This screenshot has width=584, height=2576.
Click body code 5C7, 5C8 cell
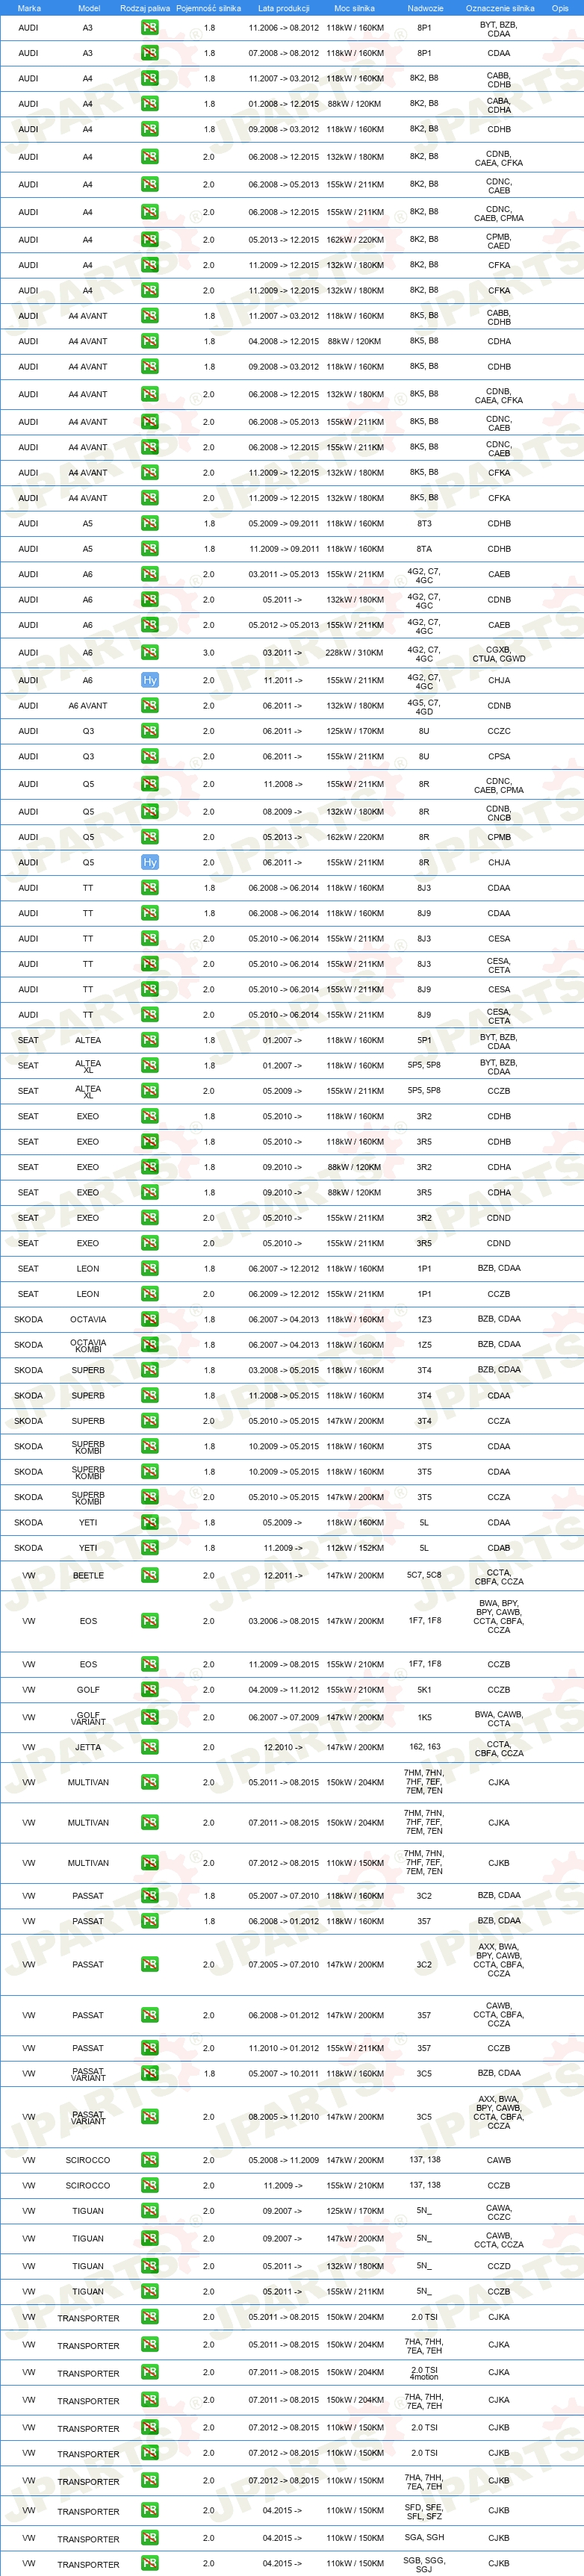424,1575
